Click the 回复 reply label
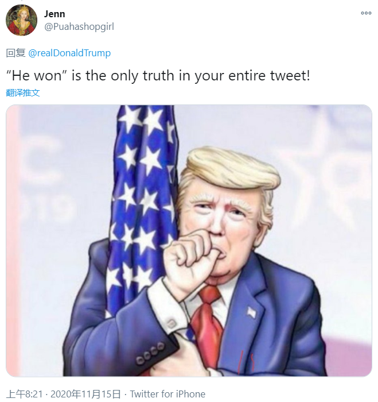 tap(15, 53)
